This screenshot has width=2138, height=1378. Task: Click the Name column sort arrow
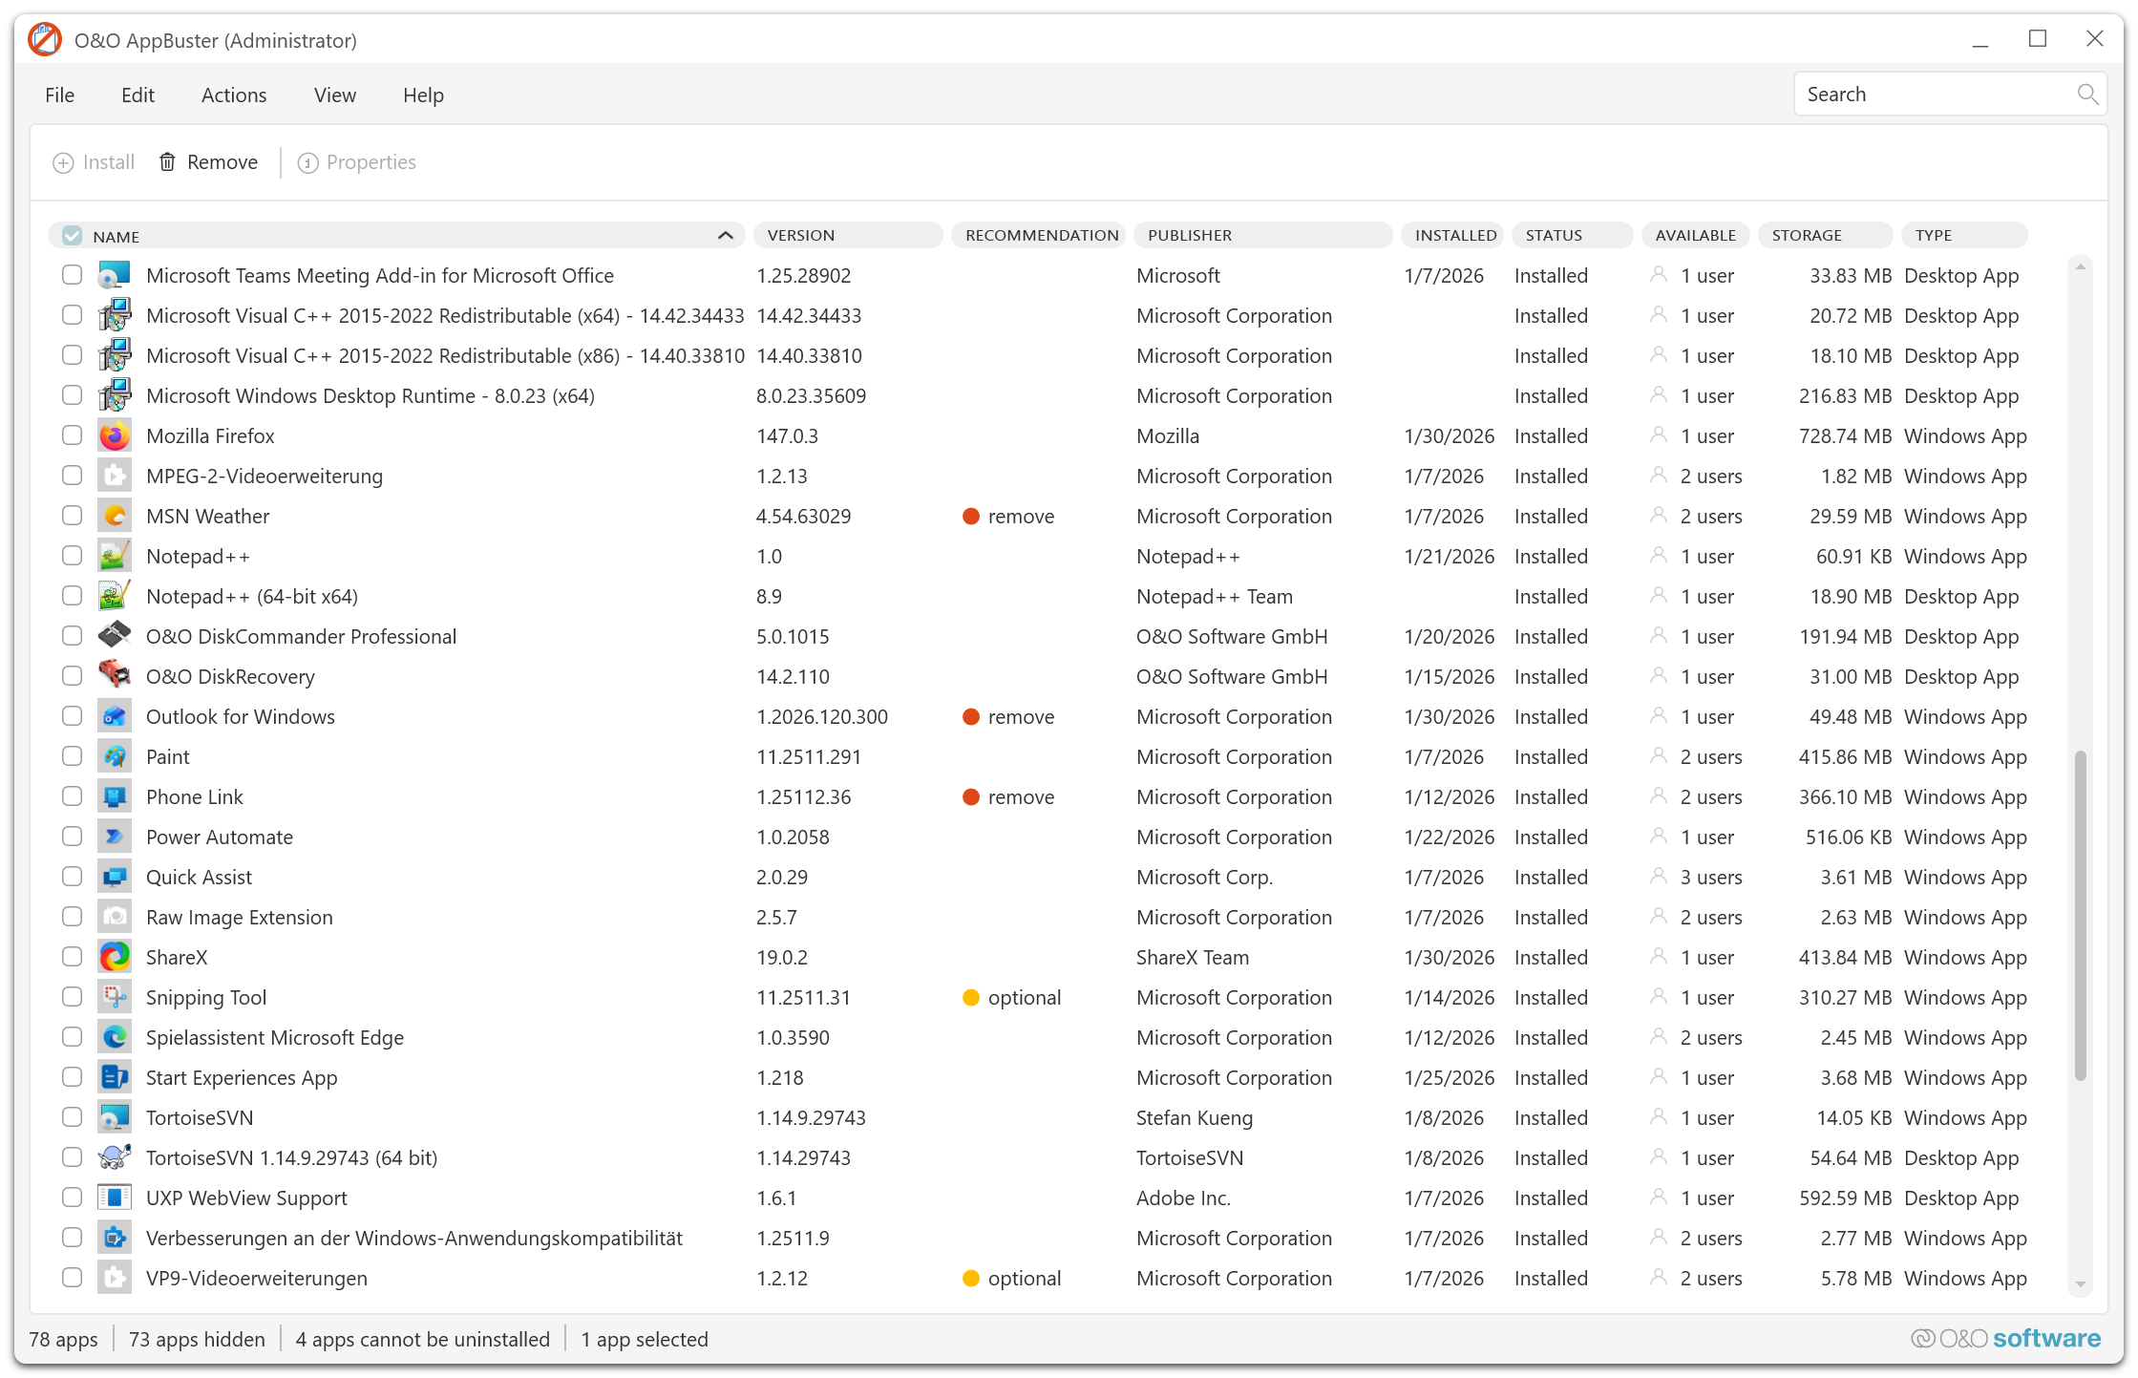click(x=725, y=236)
